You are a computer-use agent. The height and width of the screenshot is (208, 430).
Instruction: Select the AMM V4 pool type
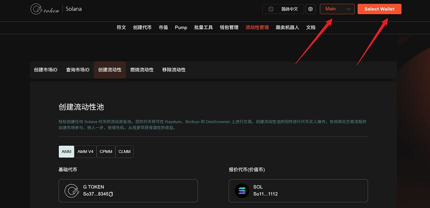point(85,152)
